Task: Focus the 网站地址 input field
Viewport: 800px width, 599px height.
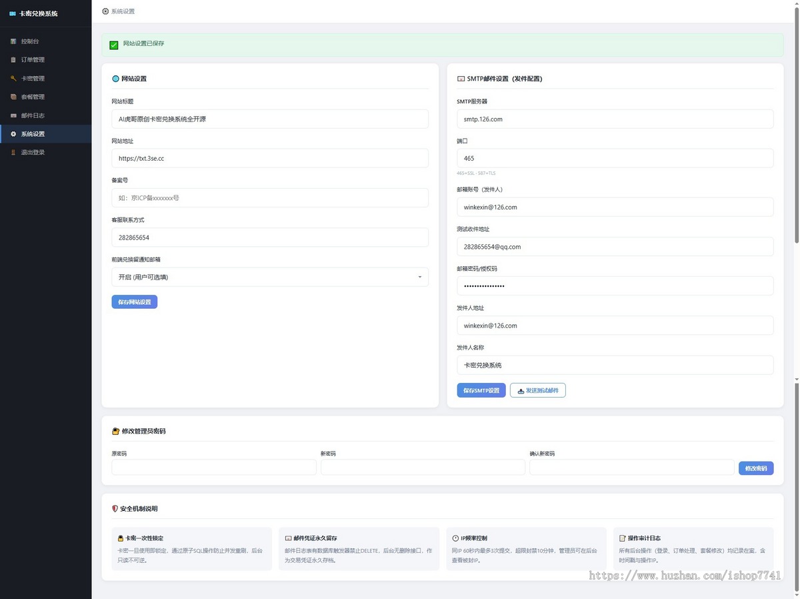Action: coord(270,158)
